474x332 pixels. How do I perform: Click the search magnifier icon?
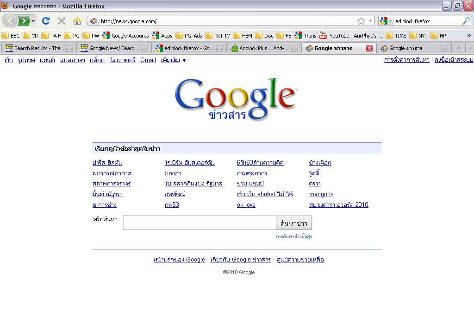click(466, 21)
